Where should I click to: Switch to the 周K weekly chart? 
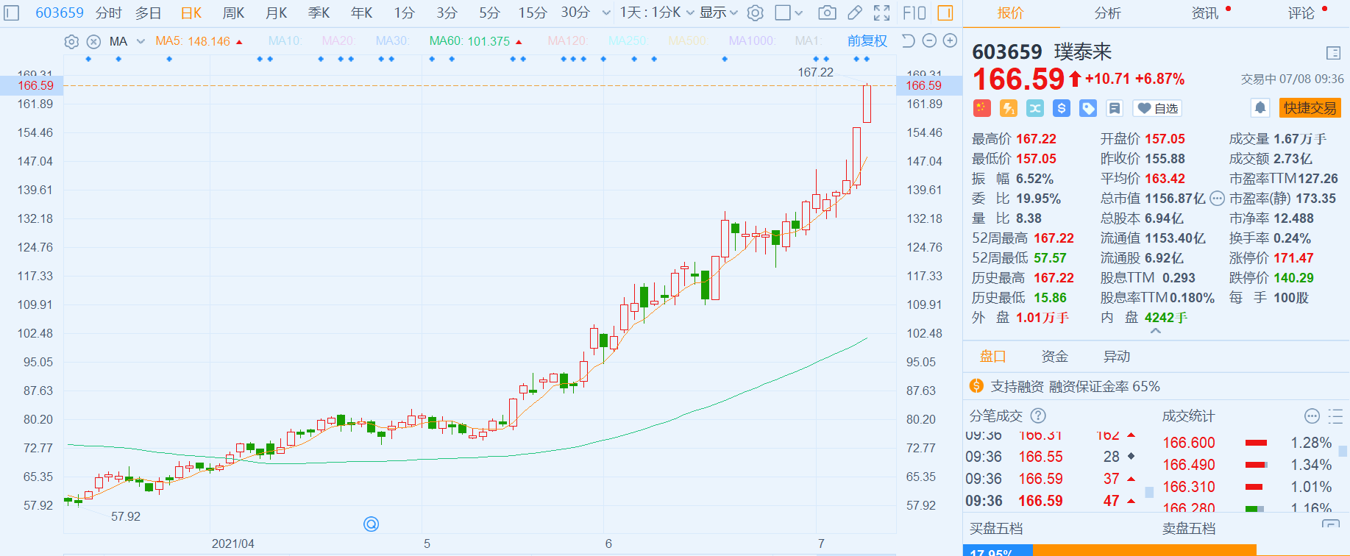[233, 13]
